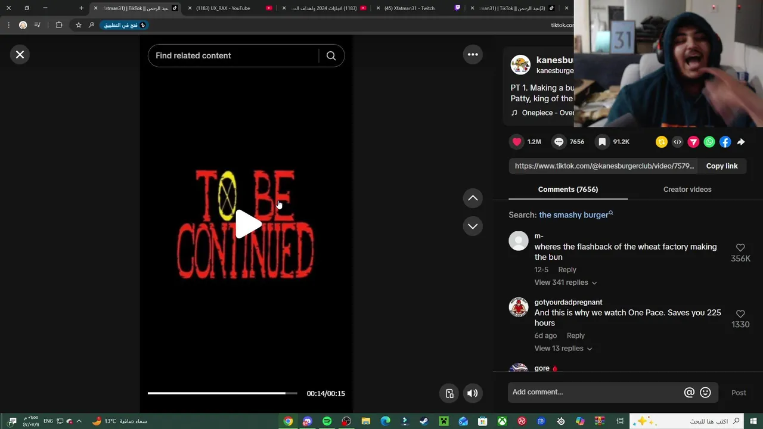
Task: Open the emoji picker smiley icon
Action: tap(705, 393)
